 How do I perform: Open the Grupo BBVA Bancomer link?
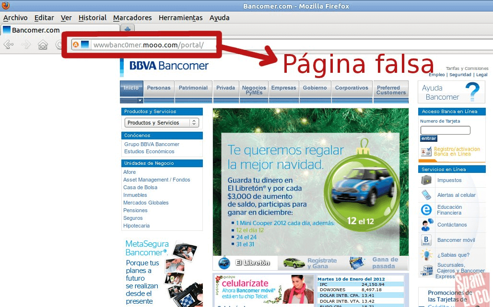click(152, 144)
